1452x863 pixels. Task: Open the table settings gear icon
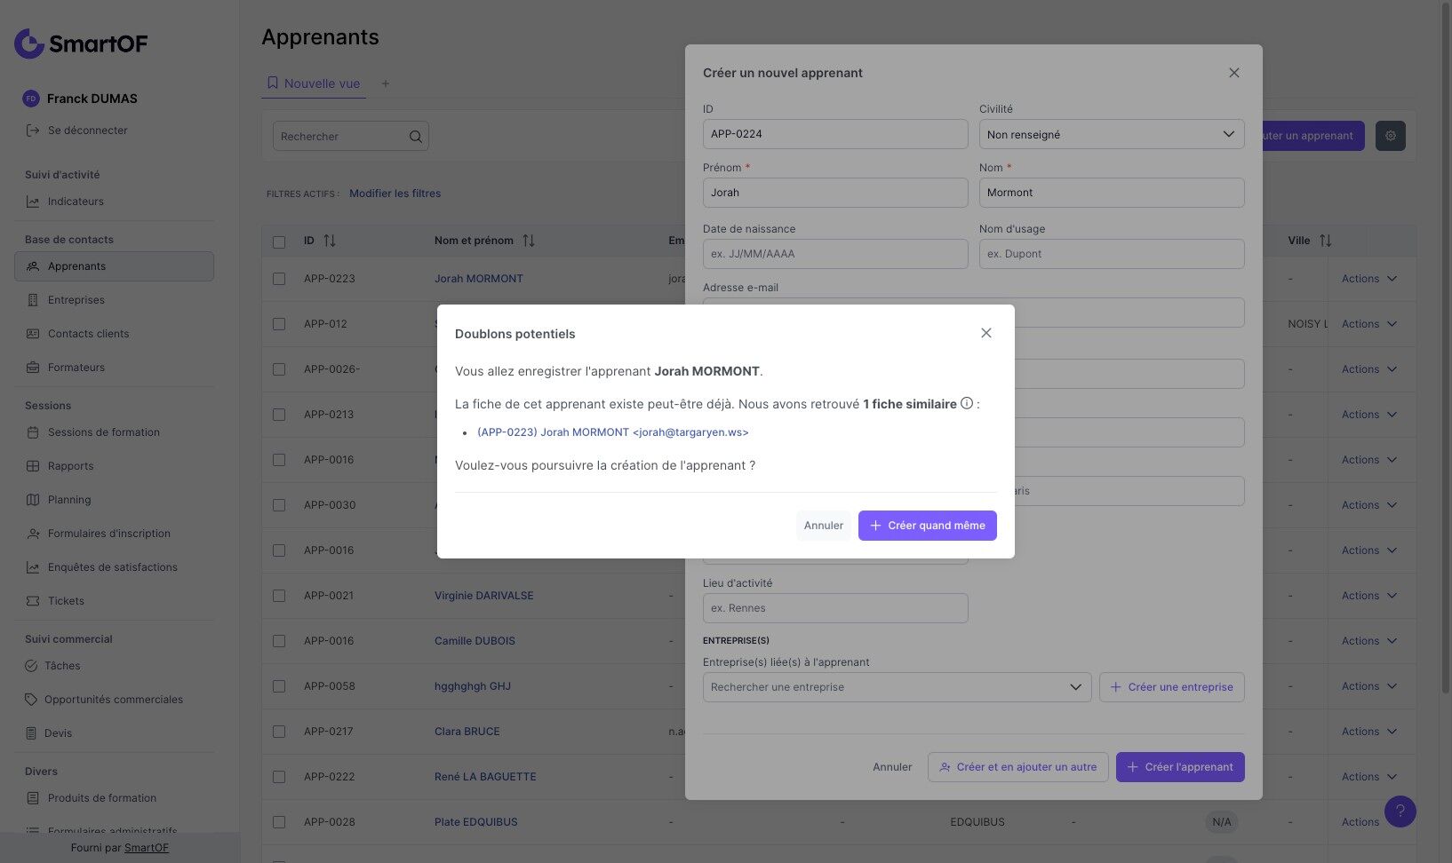point(1390,136)
